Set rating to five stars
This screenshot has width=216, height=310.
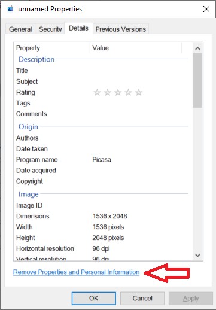139,92
